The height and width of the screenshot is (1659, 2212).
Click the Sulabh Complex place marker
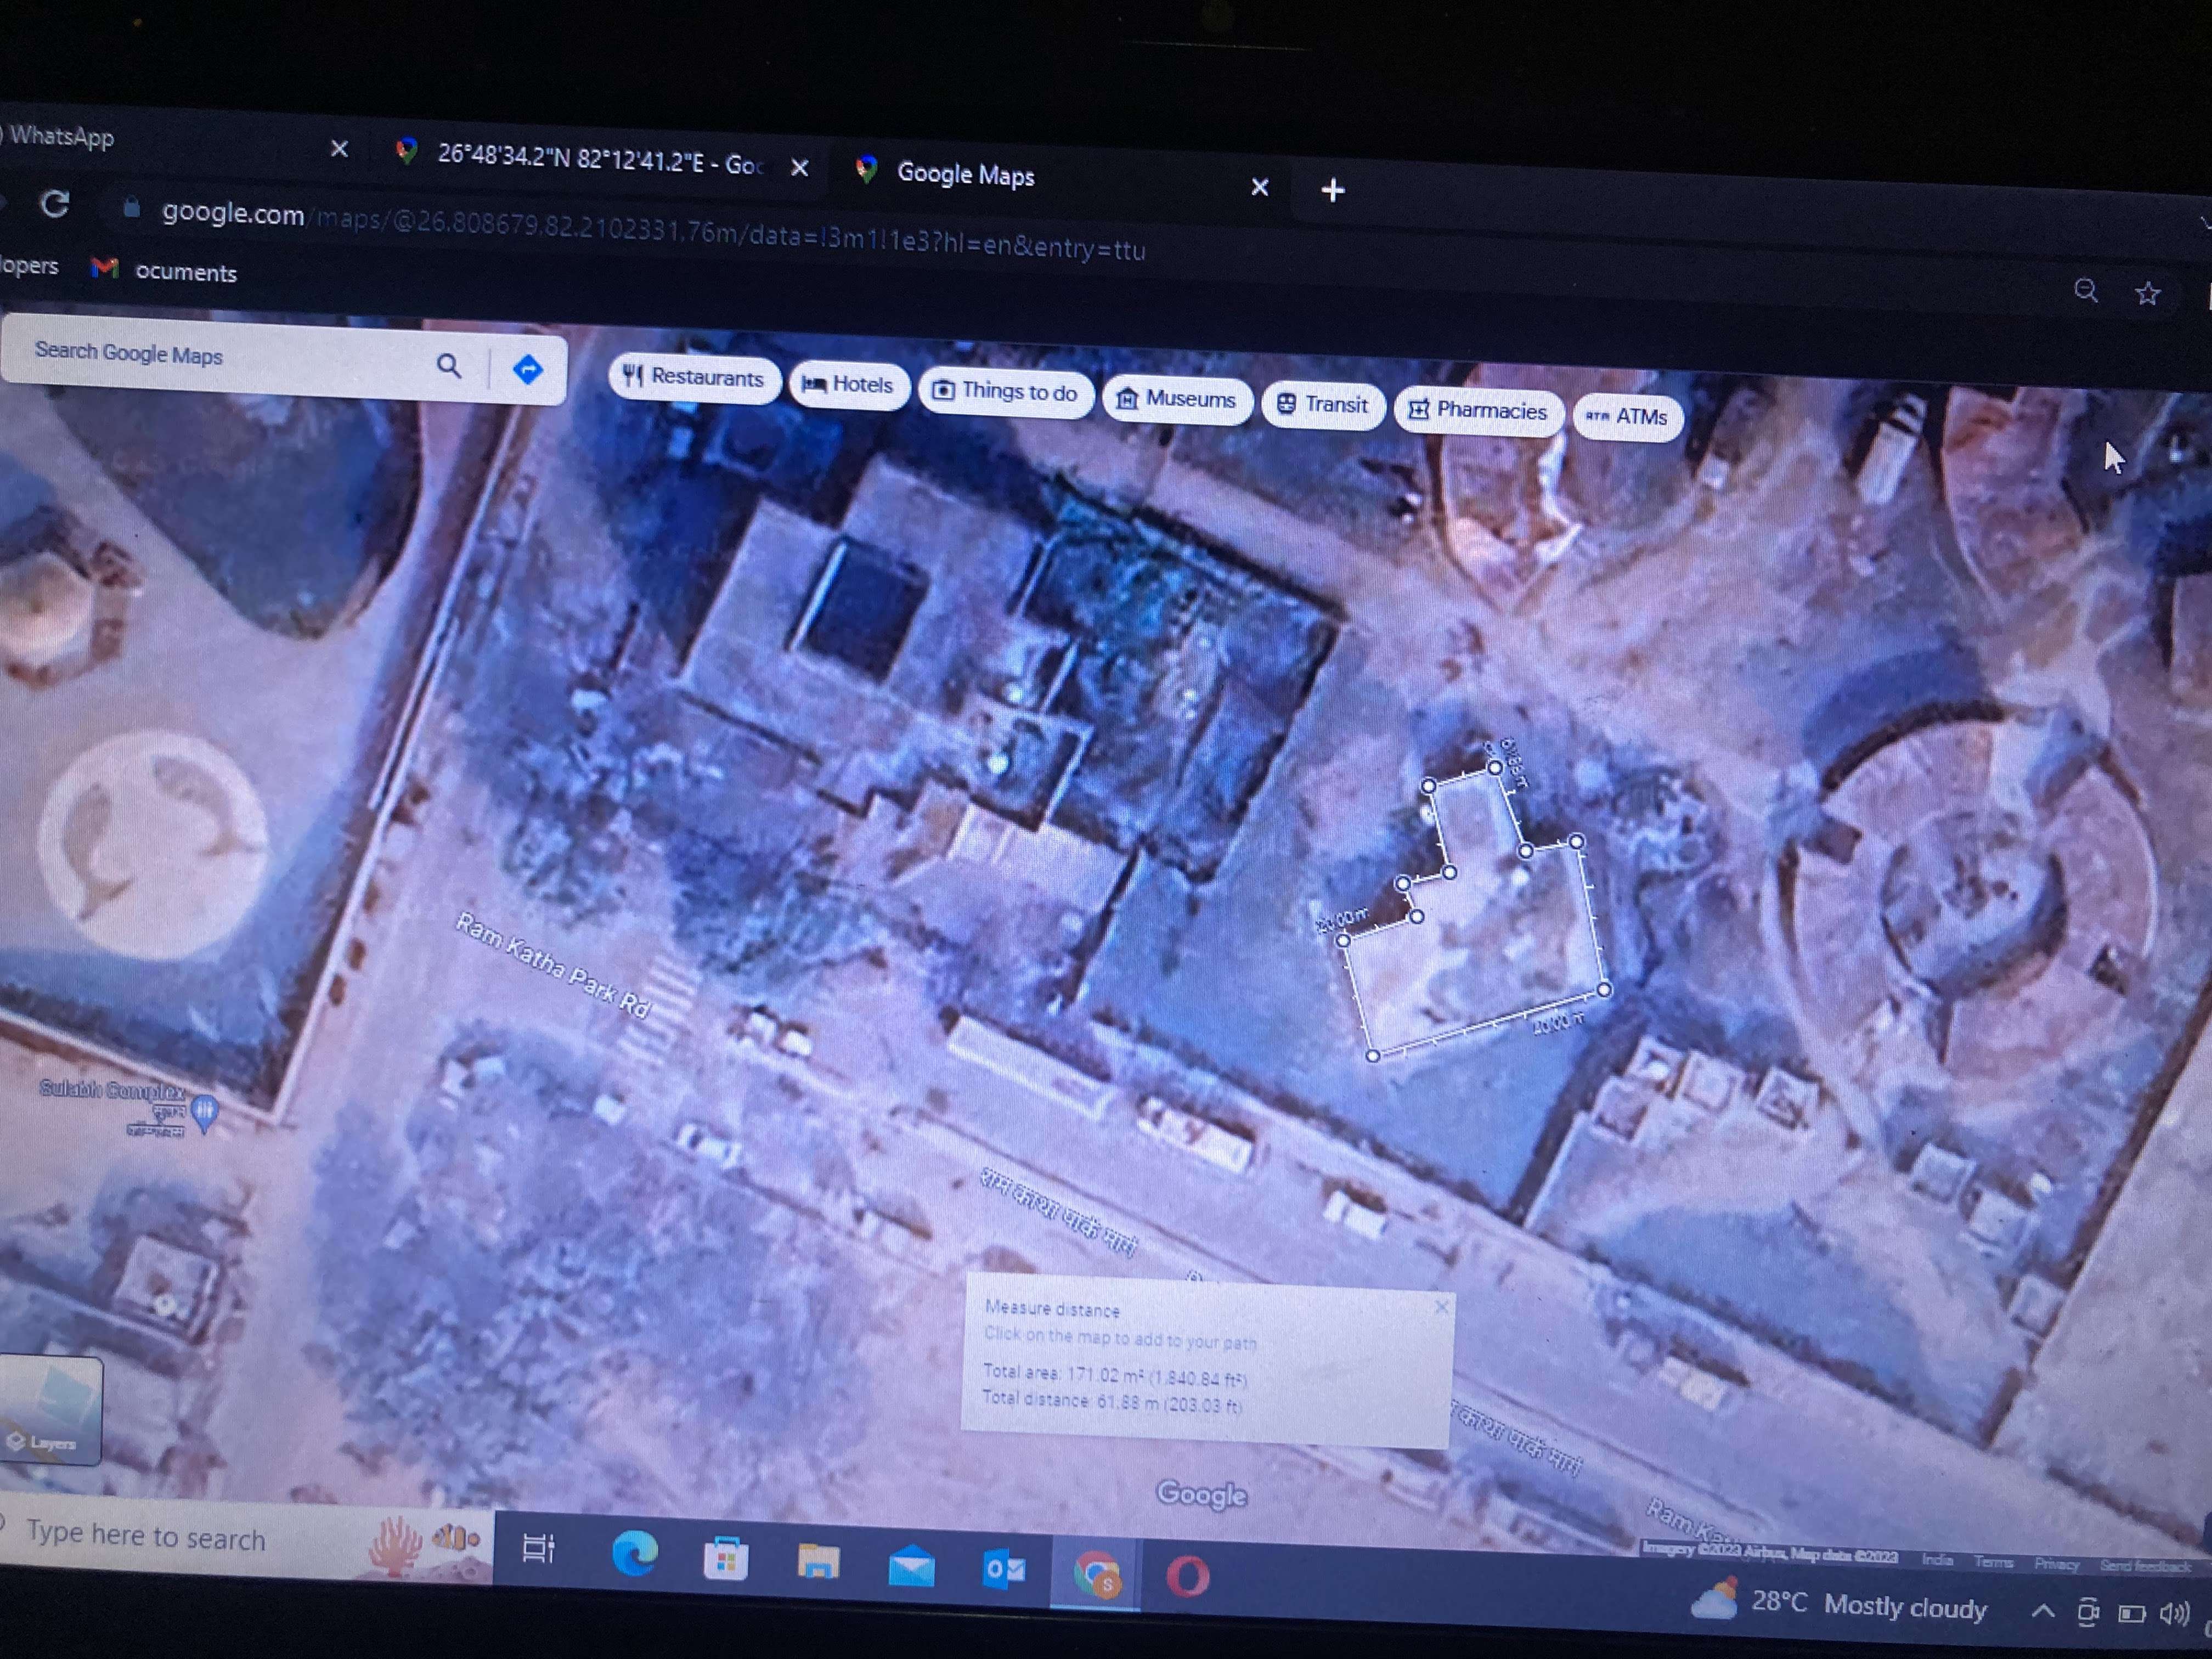[204, 1112]
